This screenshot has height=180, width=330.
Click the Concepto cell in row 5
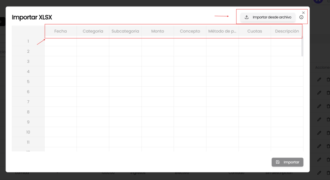190,81
